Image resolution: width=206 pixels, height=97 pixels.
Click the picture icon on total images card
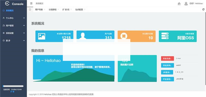point(42,36)
